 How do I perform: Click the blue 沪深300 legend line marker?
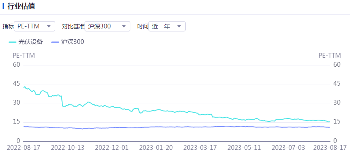55,42
